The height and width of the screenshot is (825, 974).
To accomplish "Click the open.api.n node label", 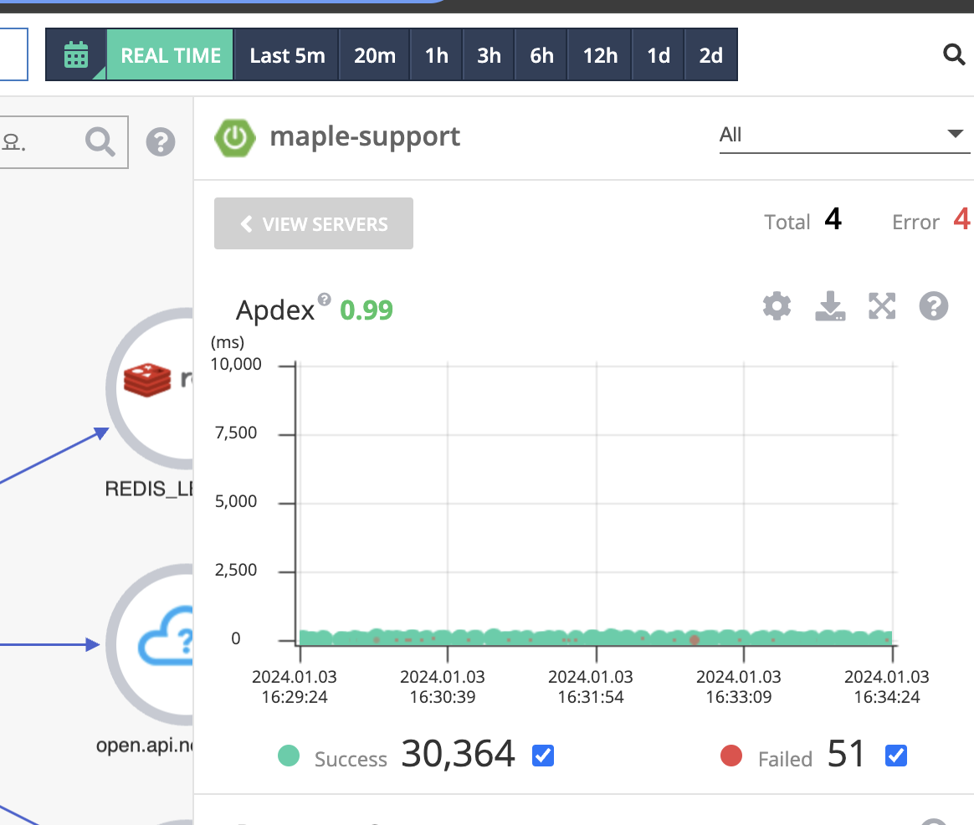I will [144, 745].
